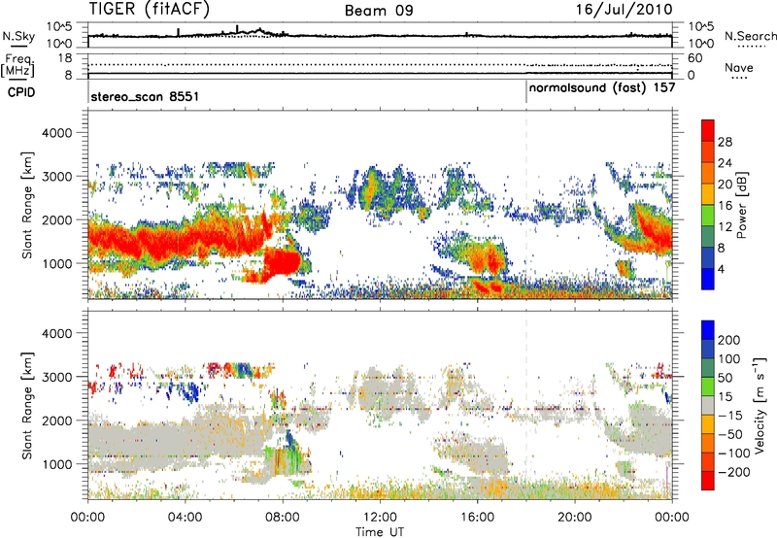Screen dimensions: 777x538
Task: Click the 'normalsound (fast) 157' CPID text
Action: 602,88
